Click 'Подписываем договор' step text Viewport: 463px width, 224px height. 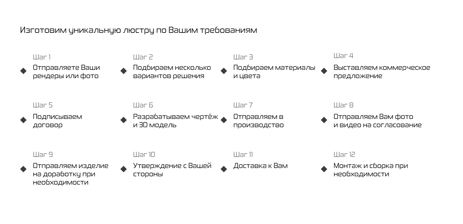[58, 121]
